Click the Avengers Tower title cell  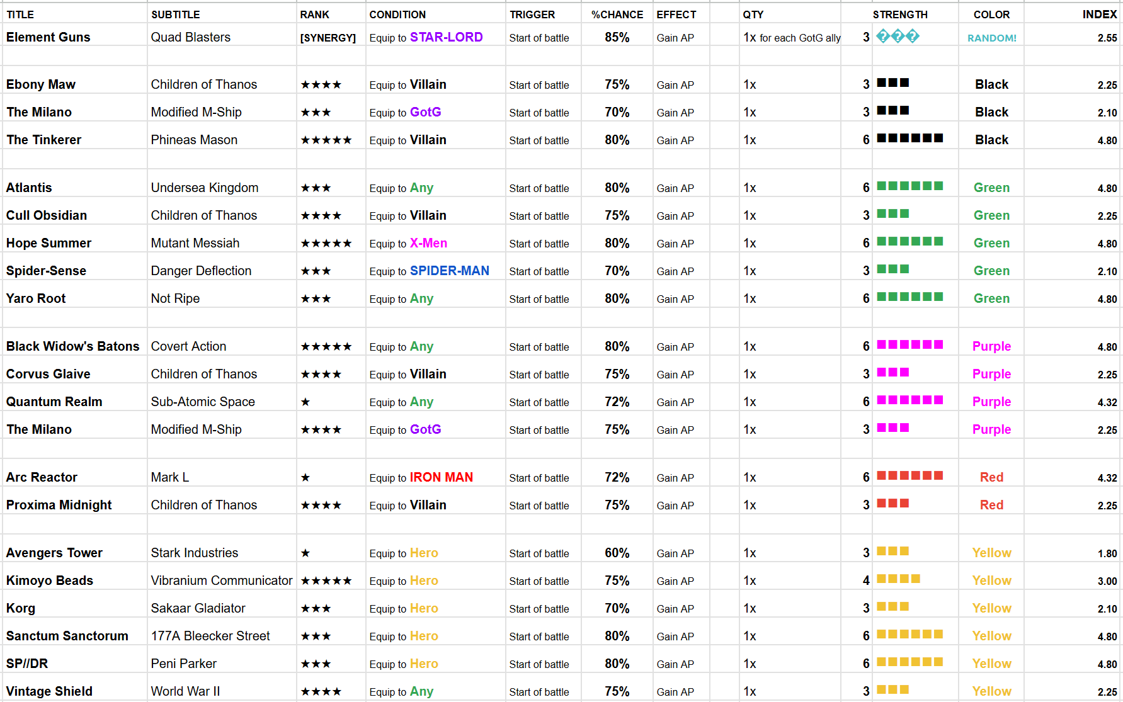pos(54,553)
